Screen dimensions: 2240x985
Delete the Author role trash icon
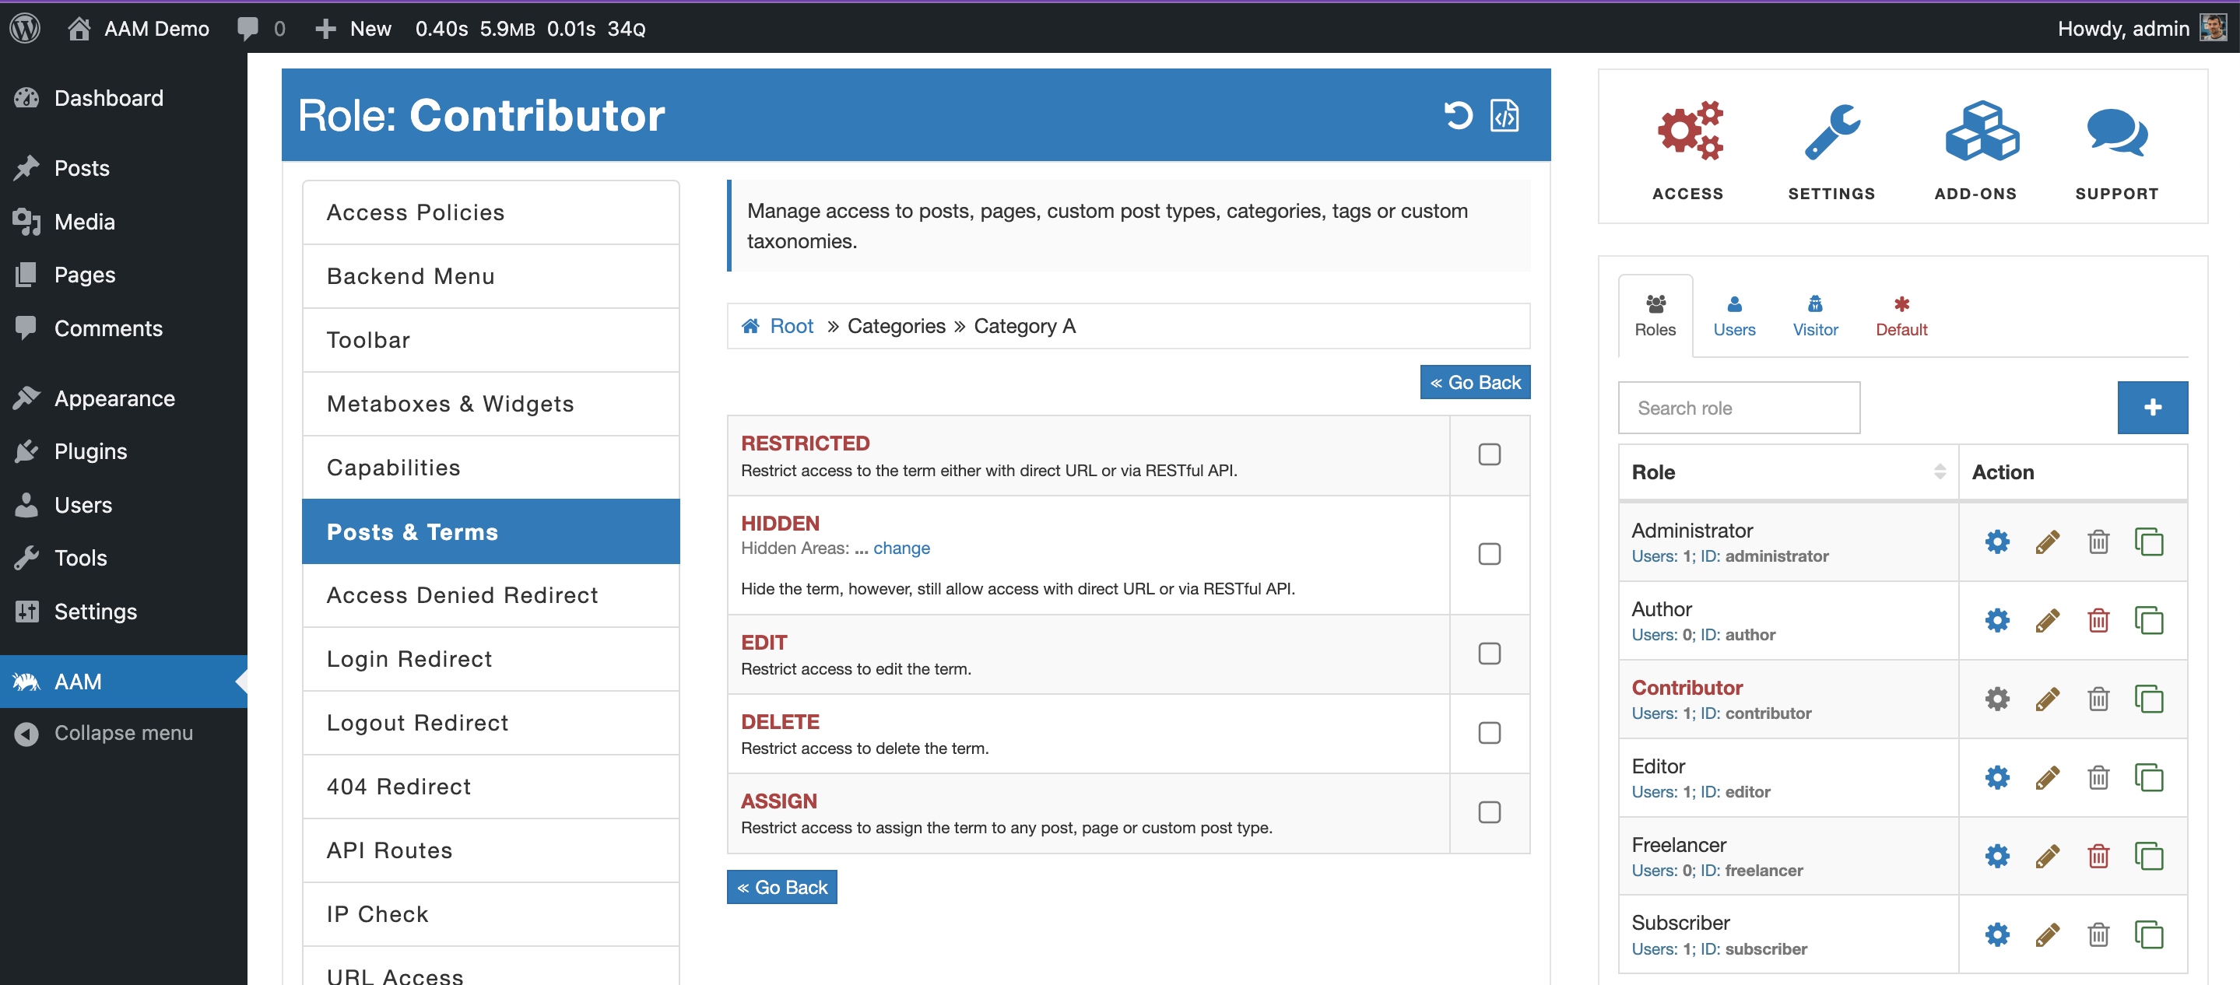coord(2098,620)
